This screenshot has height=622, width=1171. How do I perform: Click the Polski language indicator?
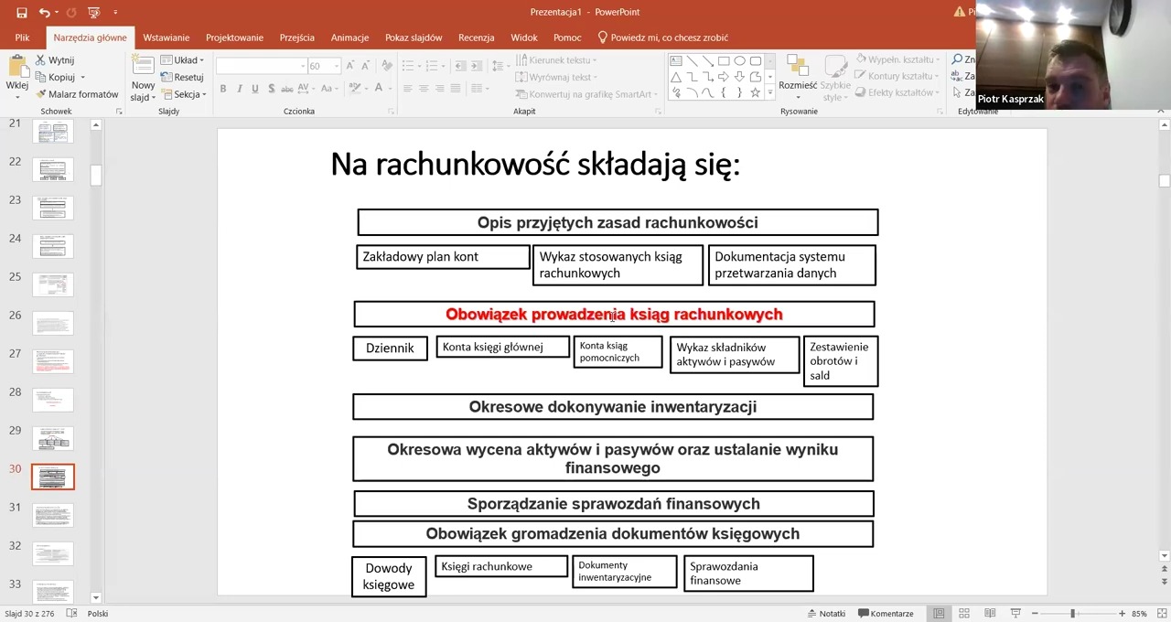98,614
